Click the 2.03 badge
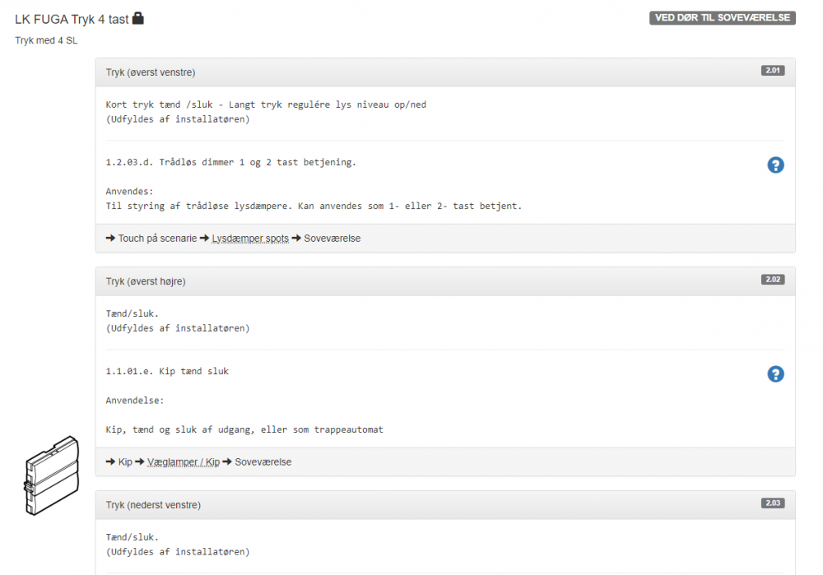This screenshot has width=823, height=575. (x=773, y=503)
